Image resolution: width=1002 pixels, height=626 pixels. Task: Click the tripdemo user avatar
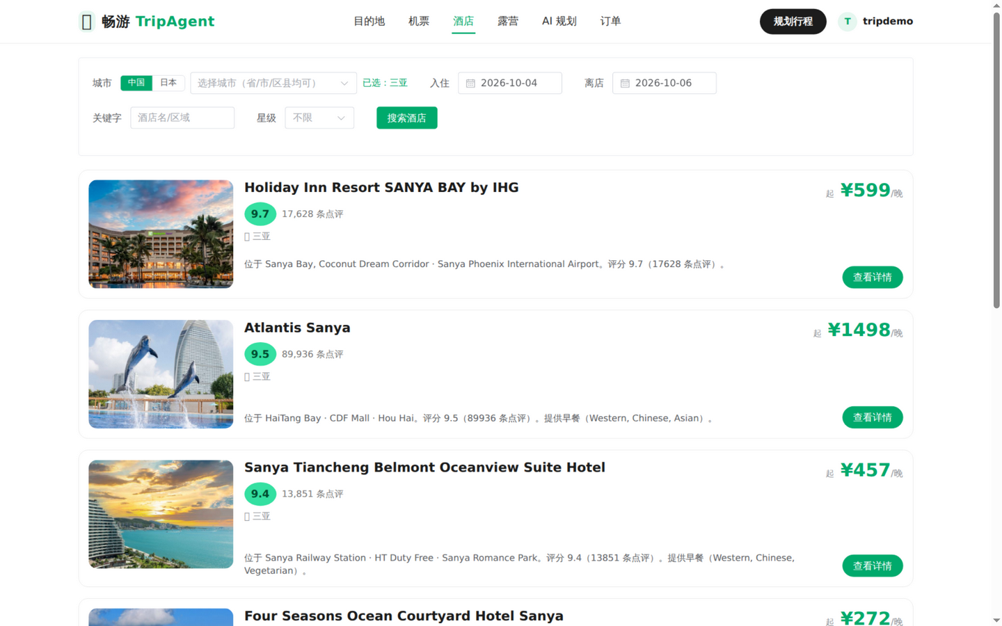[847, 22]
